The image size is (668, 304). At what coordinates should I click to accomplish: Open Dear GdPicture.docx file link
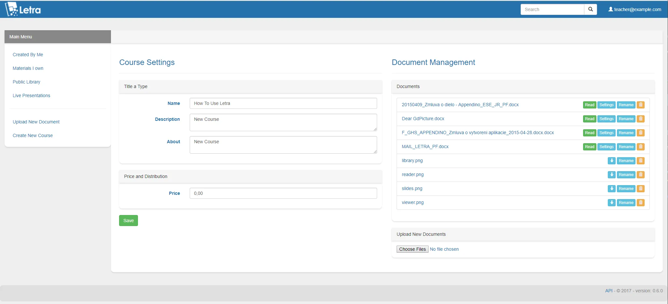pyautogui.click(x=423, y=119)
